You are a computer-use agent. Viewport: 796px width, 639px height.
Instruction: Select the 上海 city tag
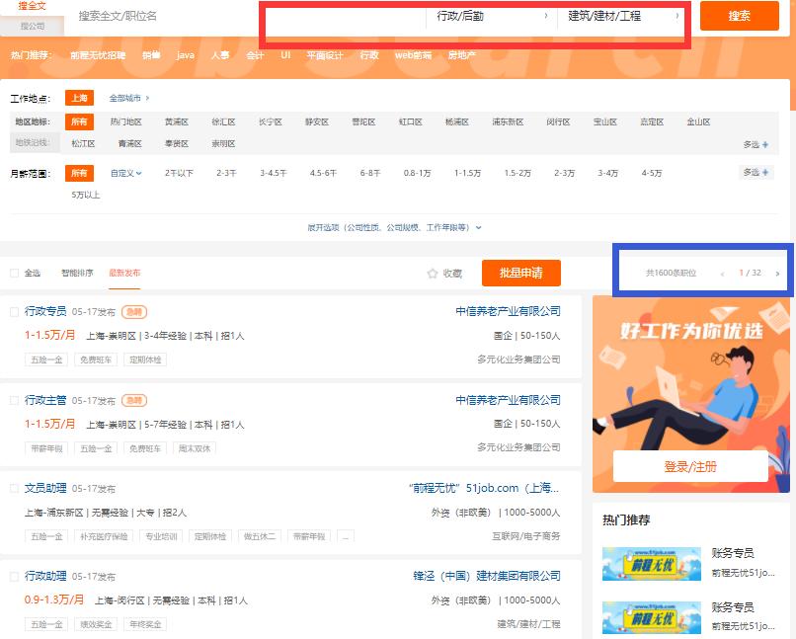79,98
